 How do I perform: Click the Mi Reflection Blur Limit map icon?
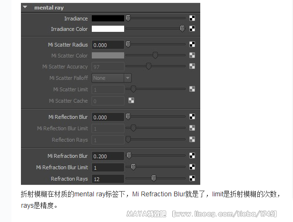point(192,128)
